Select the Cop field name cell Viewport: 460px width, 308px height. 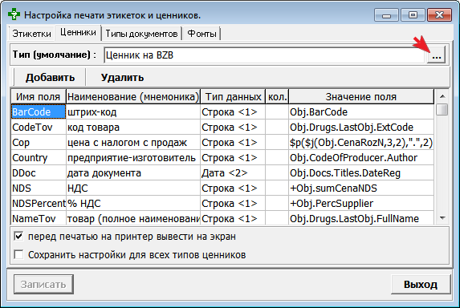[39, 143]
